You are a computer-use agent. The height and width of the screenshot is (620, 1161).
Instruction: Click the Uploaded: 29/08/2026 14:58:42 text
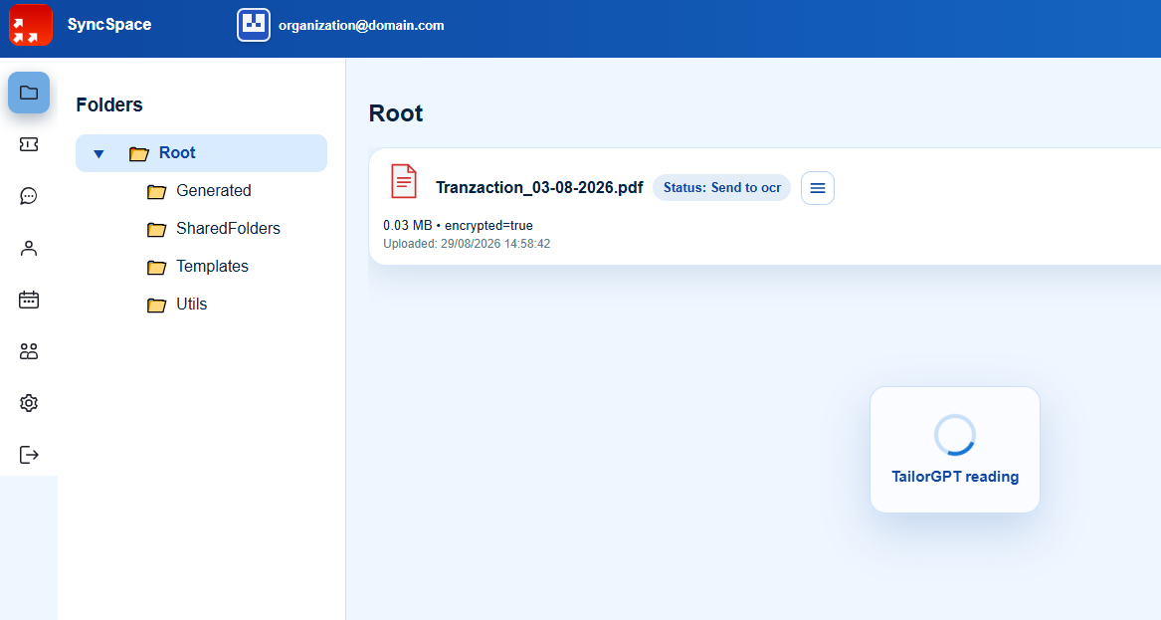point(467,244)
